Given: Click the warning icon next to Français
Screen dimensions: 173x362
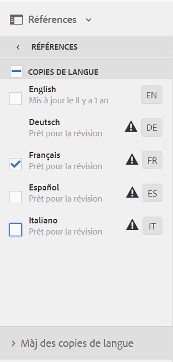Looking at the screenshot, I should [132, 160].
